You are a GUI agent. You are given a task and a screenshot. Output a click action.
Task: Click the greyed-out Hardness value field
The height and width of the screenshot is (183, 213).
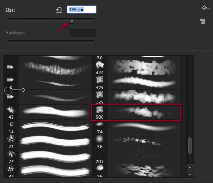coord(83,32)
